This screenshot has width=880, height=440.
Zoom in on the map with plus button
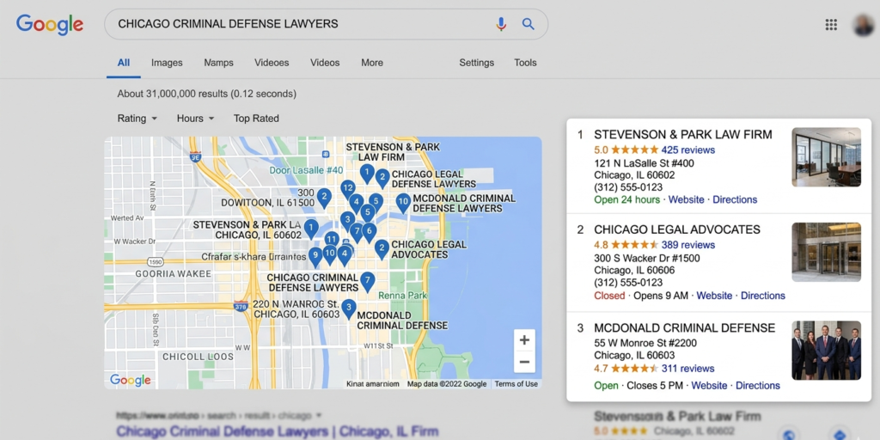(524, 340)
